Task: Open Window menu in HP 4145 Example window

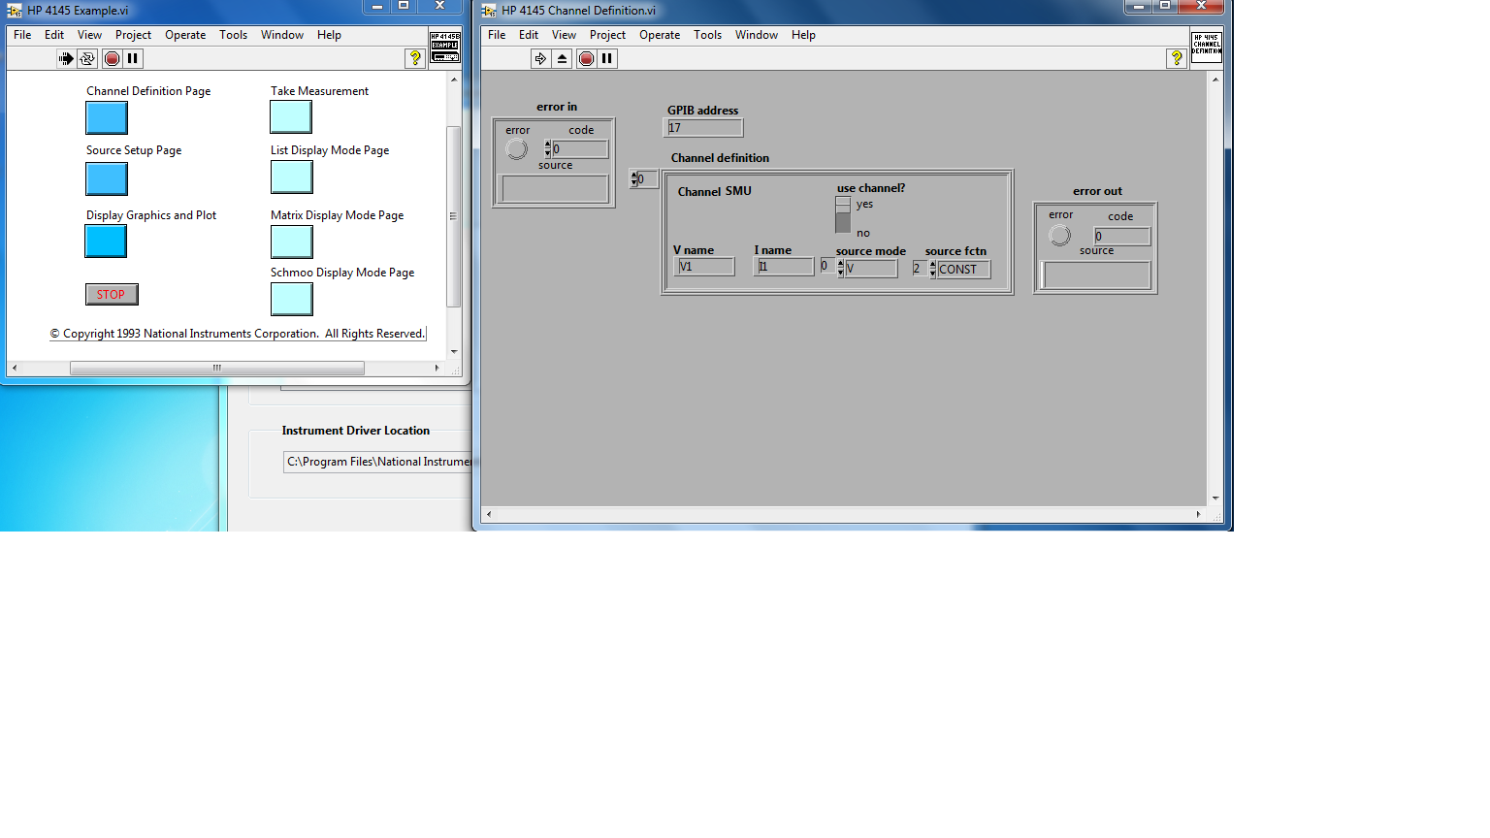Action: tap(282, 35)
